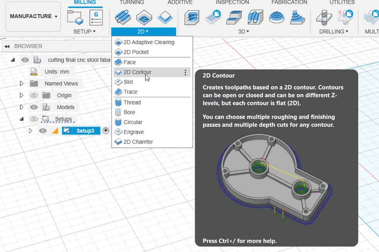Choose Face from the 2D menu
Screen dimensions: 379x252
152,62
